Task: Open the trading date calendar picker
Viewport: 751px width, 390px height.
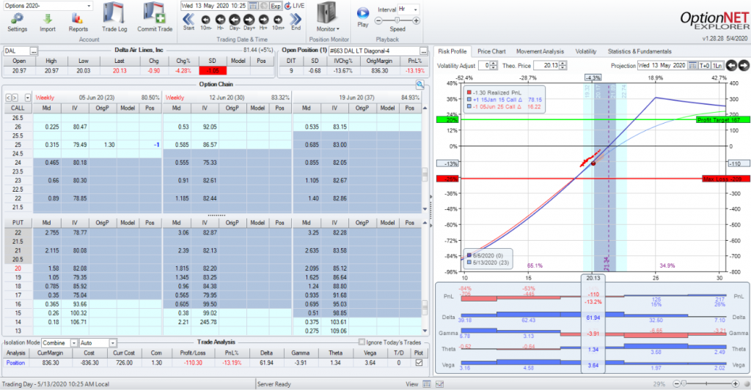Action: [x=252, y=6]
